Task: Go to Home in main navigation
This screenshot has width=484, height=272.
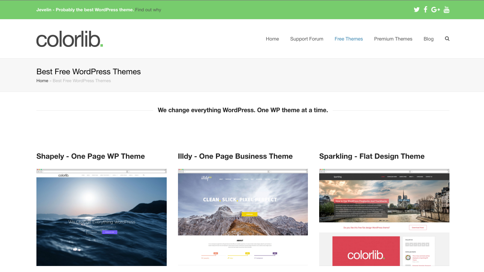Action: pos(272,39)
